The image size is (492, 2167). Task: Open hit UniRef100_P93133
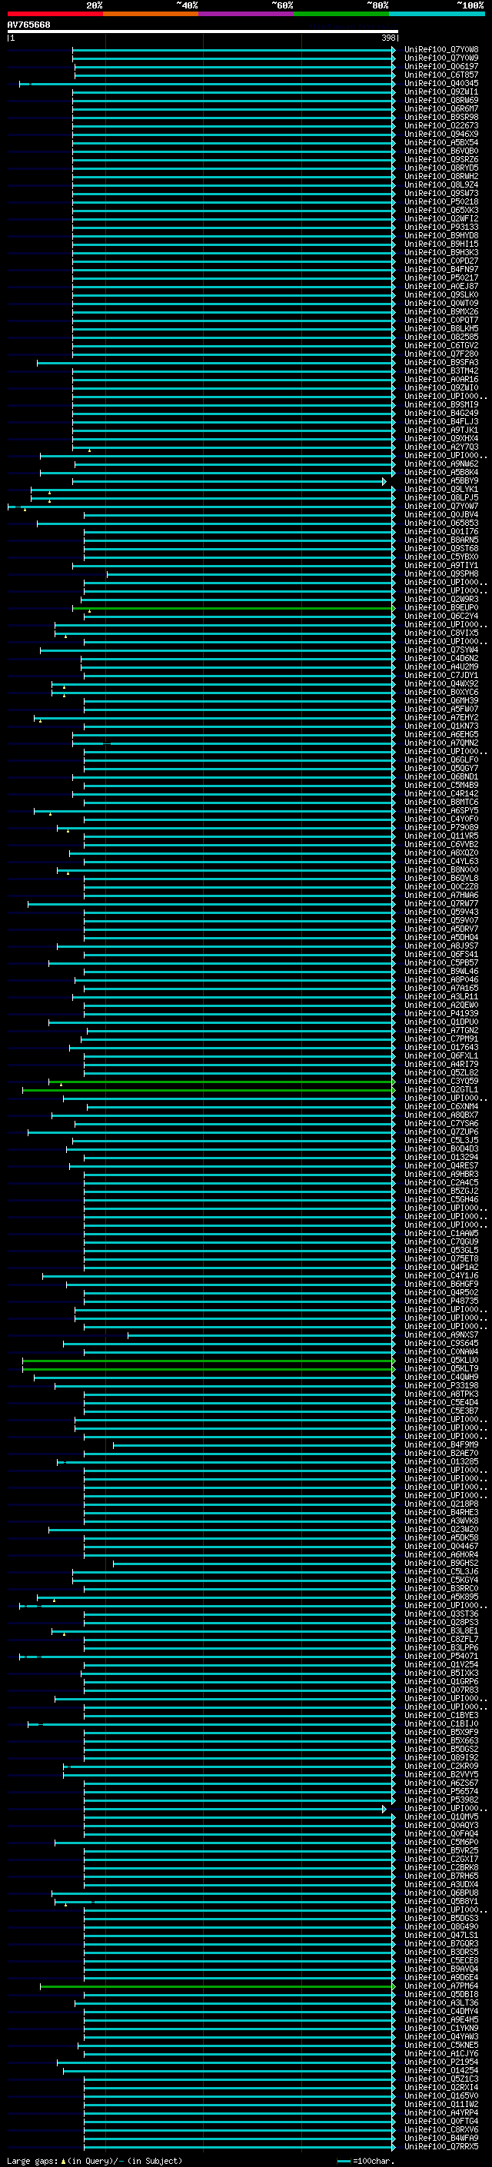tap(440, 227)
